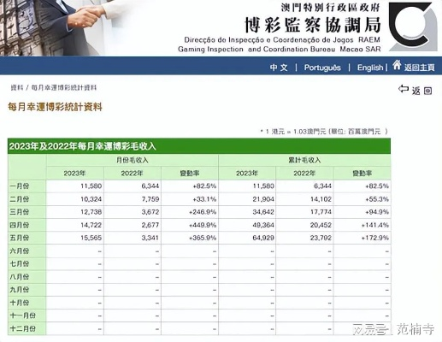The width and height of the screenshot is (442, 342).
Task: Click the home icon beside 返回主頁
Action: [397, 65]
